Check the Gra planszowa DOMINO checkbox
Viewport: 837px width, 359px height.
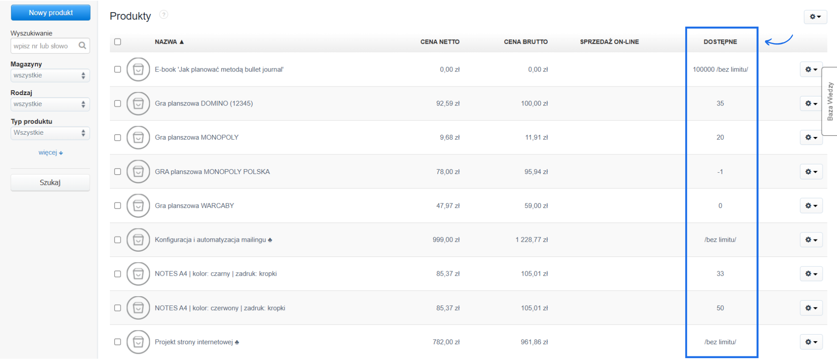[118, 103]
